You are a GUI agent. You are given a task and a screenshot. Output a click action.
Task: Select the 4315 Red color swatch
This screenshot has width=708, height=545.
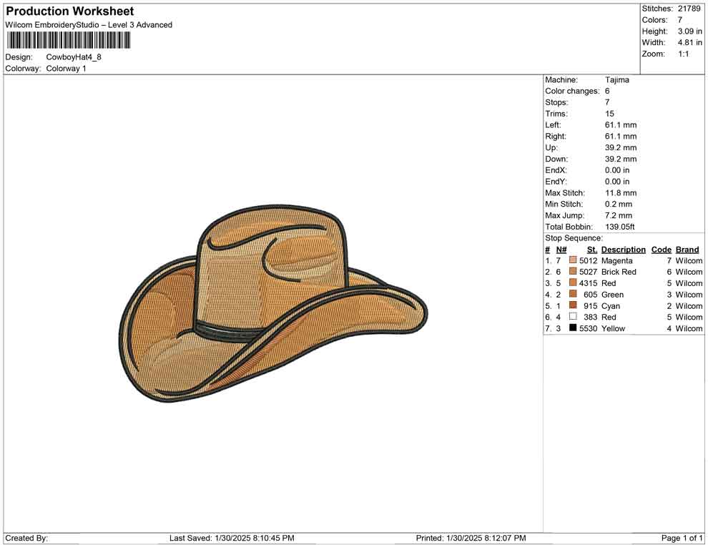[x=573, y=283]
